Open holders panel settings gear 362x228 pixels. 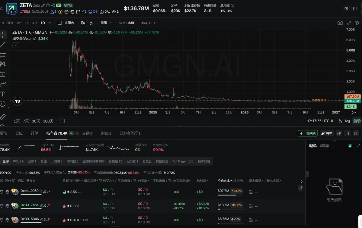tap(356, 133)
